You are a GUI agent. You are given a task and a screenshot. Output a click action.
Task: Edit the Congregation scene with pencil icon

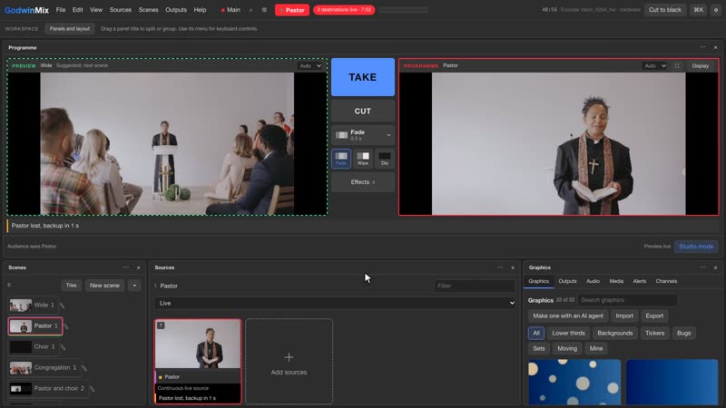83,368
